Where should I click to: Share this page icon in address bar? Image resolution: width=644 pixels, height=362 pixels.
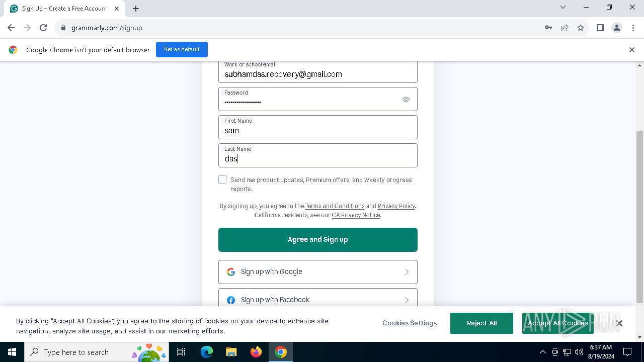(x=565, y=28)
